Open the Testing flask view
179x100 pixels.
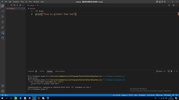pos(3,22)
